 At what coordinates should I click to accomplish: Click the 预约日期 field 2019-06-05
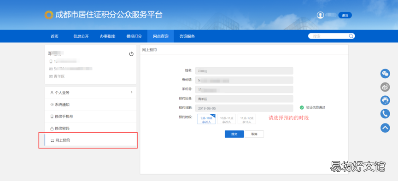(x=244, y=108)
